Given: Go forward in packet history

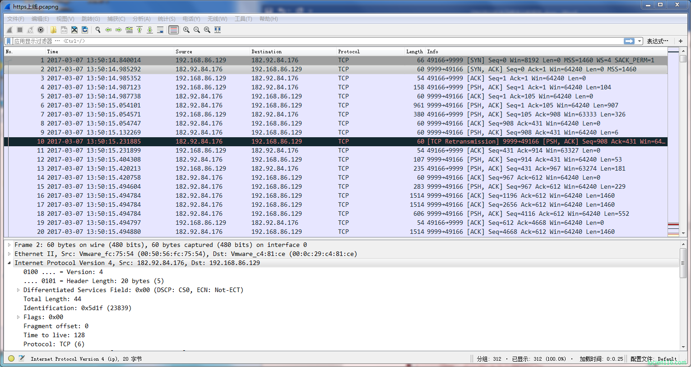Looking at the screenshot, I should click(x=119, y=30).
